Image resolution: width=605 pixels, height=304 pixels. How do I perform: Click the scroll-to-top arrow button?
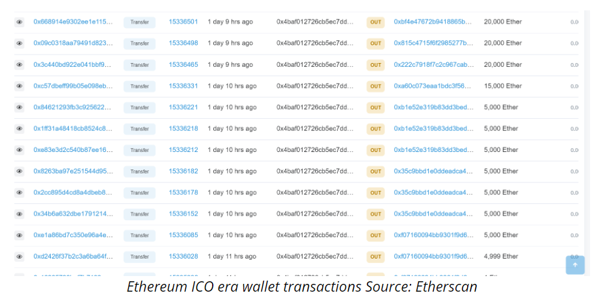[x=575, y=264]
